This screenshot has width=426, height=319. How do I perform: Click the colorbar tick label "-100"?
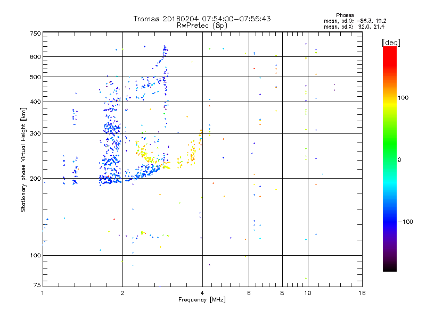[x=405, y=222]
